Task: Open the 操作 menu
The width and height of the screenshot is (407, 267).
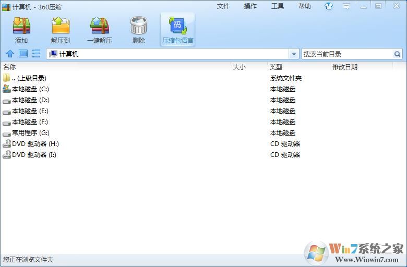Action: (x=250, y=6)
